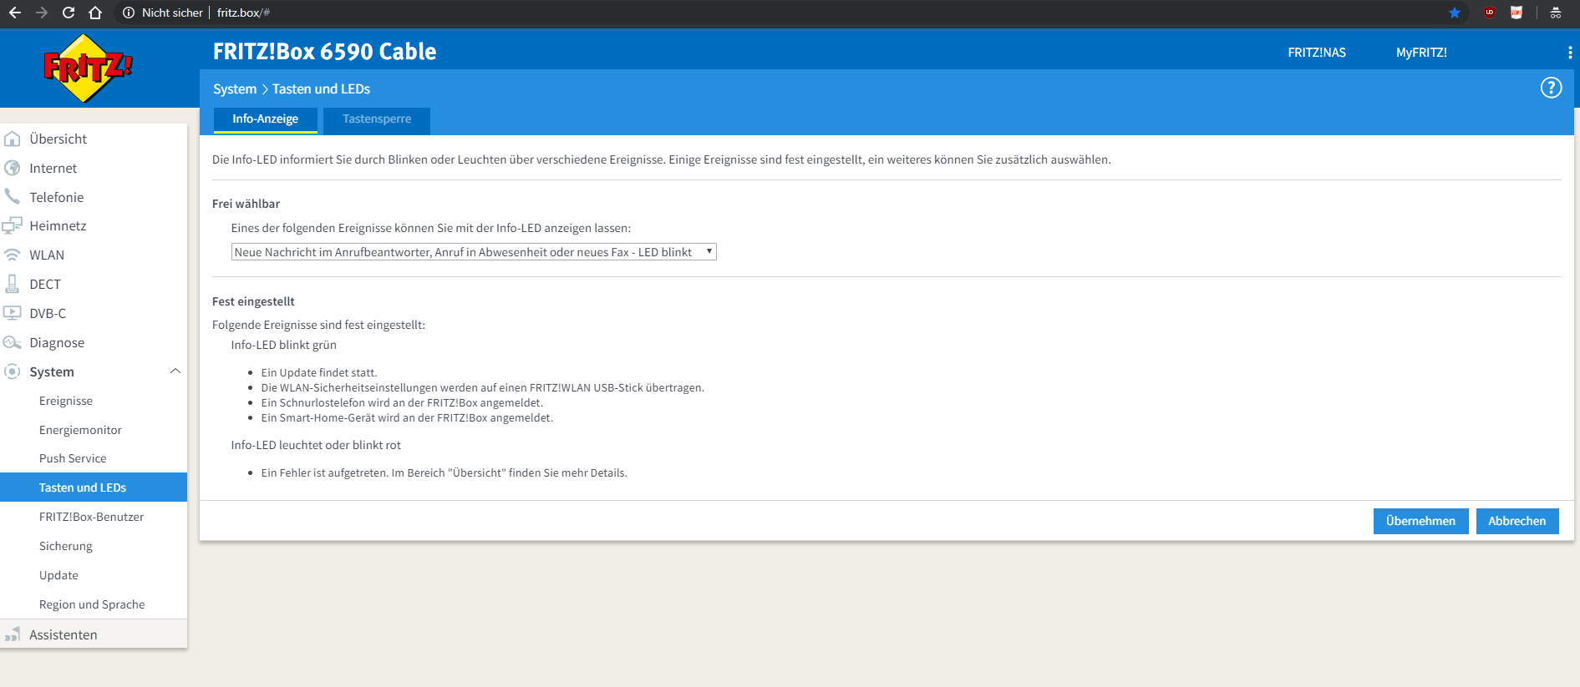Click the red uBlock extension icon
The width and height of the screenshot is (1580, 687).
(1490, 13)
